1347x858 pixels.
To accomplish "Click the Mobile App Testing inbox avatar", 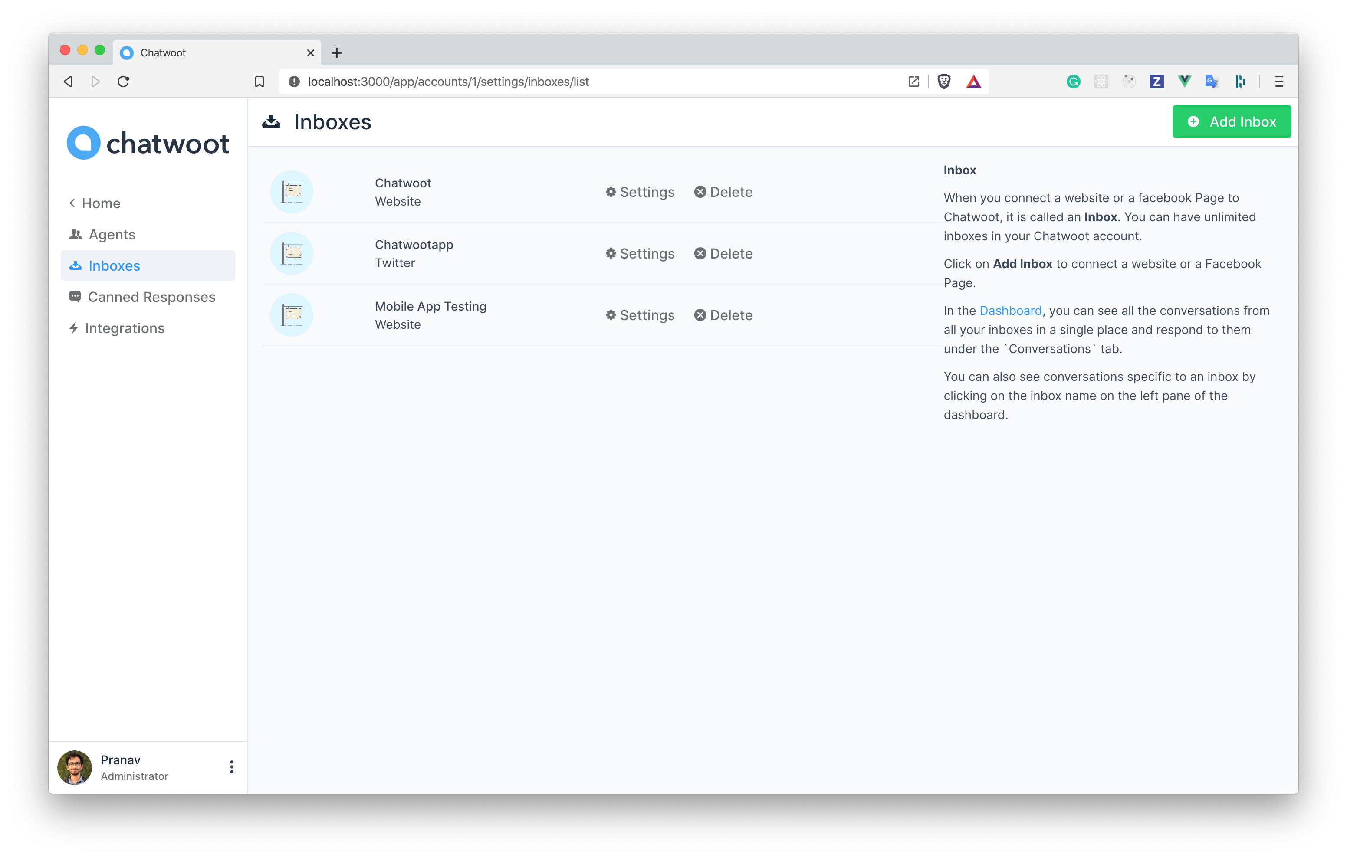I will [292, 315].
